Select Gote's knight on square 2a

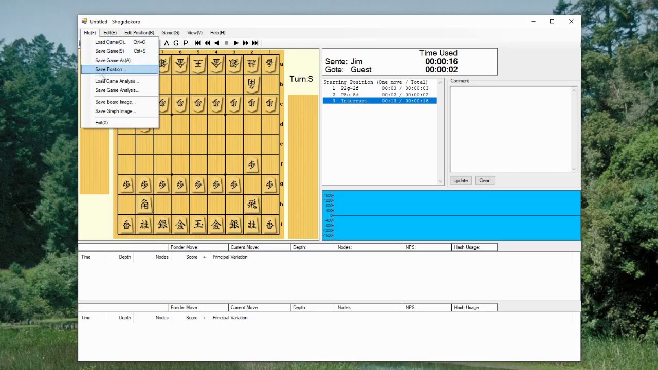252,64
